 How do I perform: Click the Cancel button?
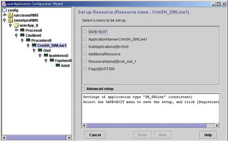pos(95,135)
